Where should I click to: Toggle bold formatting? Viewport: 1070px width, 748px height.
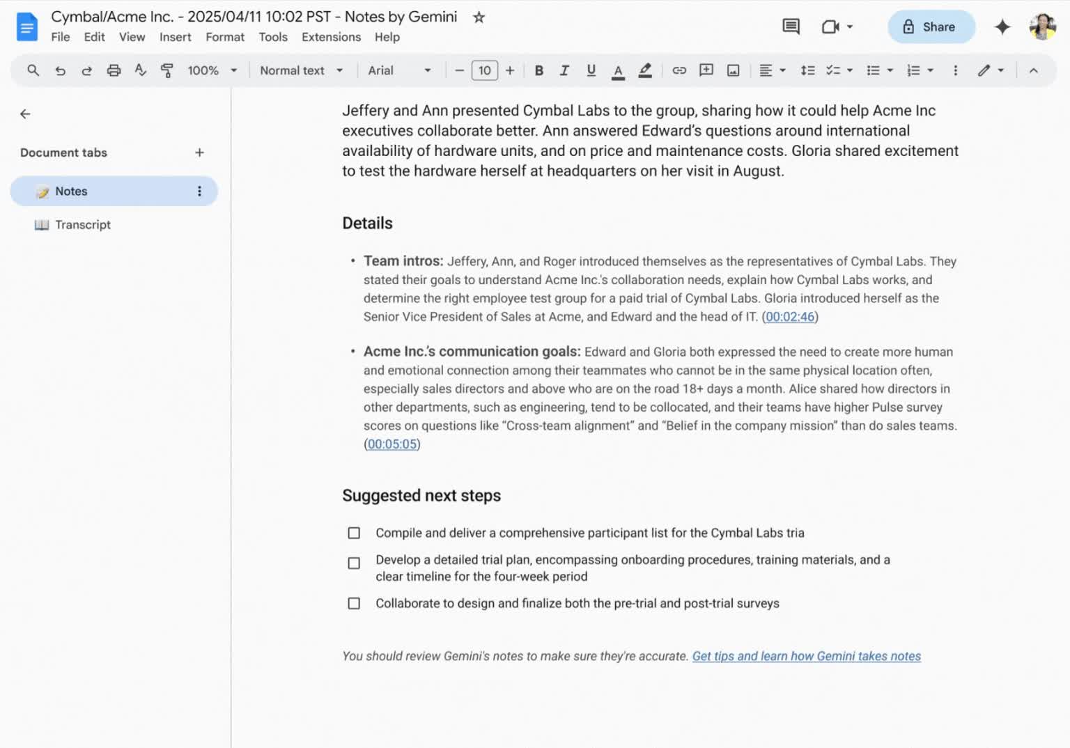(x=538, y=70)
